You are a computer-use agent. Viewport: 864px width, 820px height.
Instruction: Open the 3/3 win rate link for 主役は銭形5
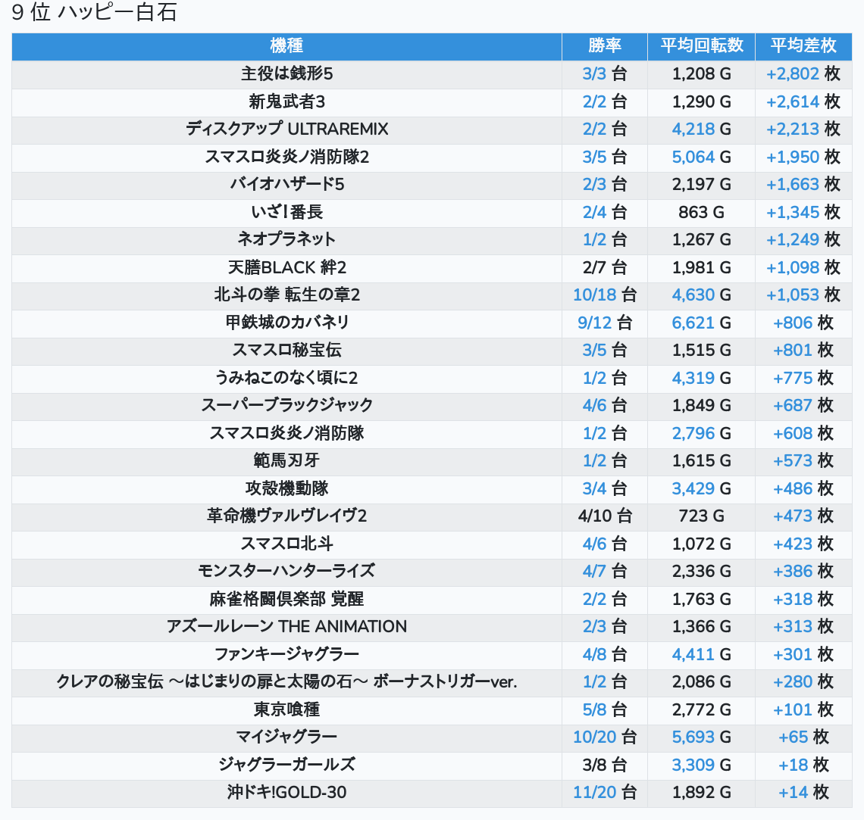[594, 74]
